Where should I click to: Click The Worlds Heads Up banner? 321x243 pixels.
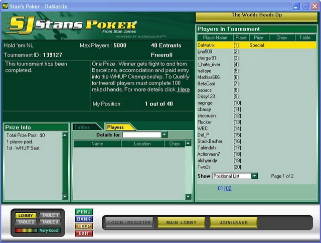[256, 16]
